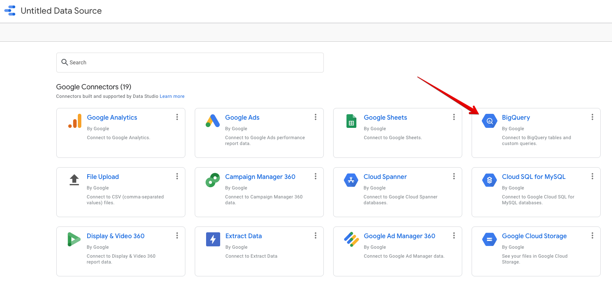Click the Data Studio logo icon
The width and height of the screenshot is (612, 283).
(10, 11)
